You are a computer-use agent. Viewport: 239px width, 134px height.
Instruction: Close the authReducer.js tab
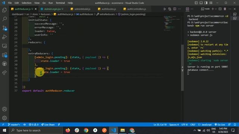[x=36, y=9]
